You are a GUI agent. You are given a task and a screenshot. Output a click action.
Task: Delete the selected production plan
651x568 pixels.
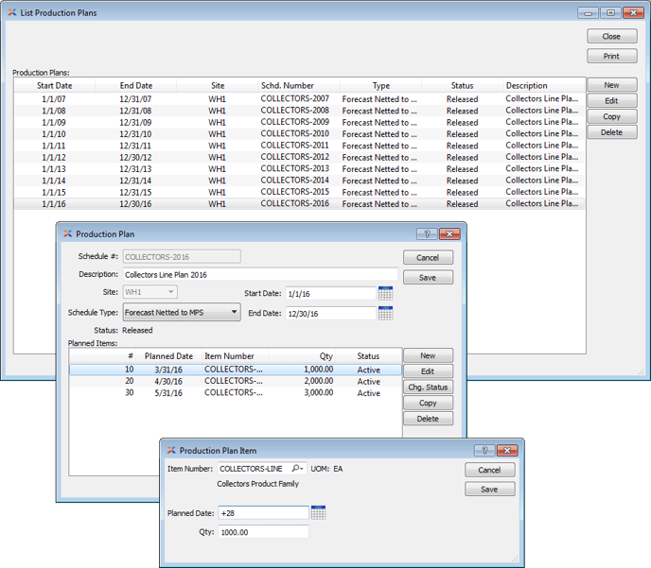(611, 132)
